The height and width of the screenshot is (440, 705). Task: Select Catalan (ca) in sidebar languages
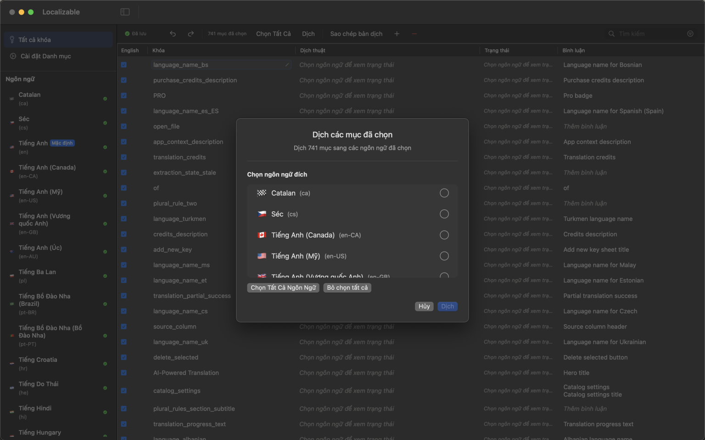[58, 99]
